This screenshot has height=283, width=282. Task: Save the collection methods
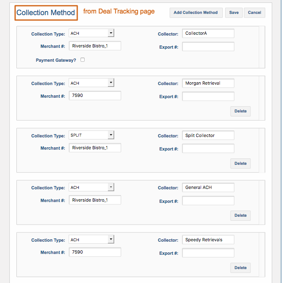pos(234,13)
